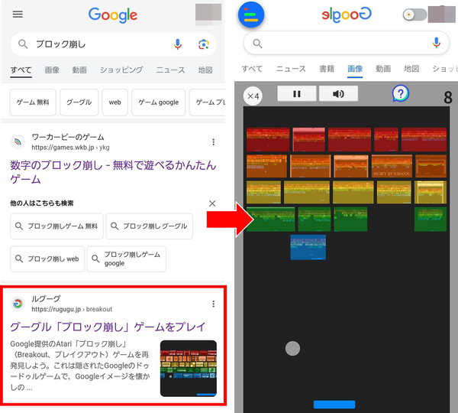Screen dimensions: 458x413
Task: Search ブロック崩しゲーム google related query
Action: [x=127, y=259]
